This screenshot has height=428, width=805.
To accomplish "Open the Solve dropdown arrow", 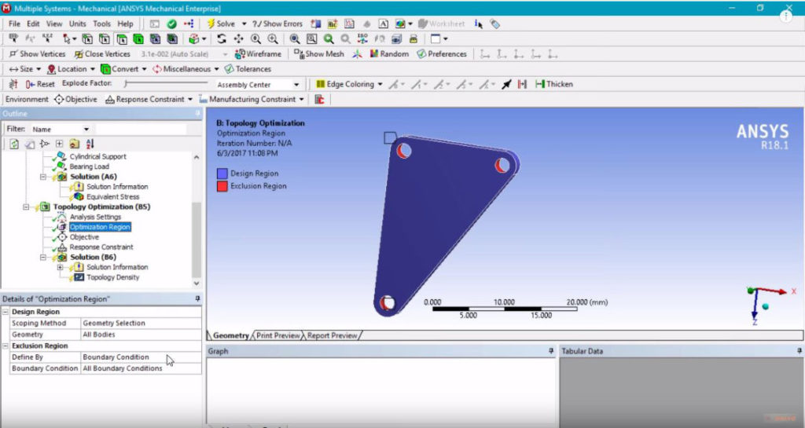I will (244, 24).
